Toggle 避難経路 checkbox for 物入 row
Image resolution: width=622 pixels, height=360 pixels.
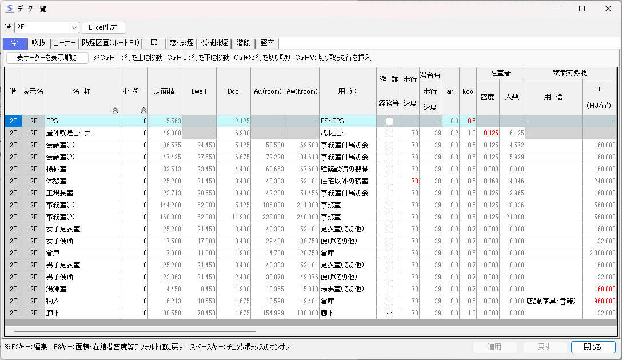click(x=389, y=301)
